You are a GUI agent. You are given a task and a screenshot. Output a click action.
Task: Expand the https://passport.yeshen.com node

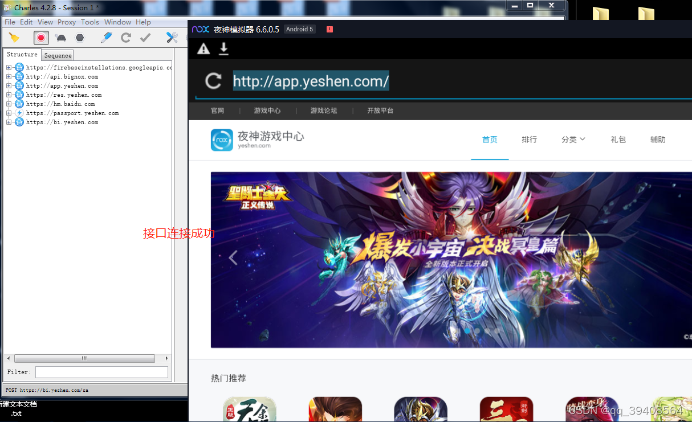point(9,113)
